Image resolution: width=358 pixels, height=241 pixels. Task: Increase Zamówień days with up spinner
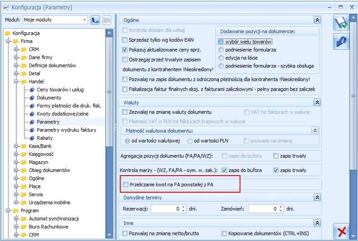[x=280, y=207]
